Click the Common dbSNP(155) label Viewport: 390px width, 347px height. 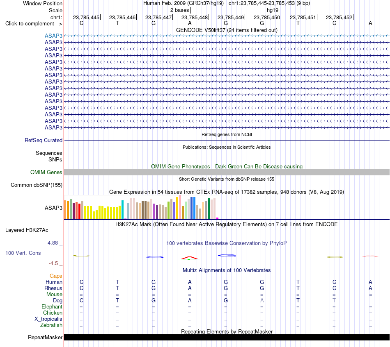36,185
